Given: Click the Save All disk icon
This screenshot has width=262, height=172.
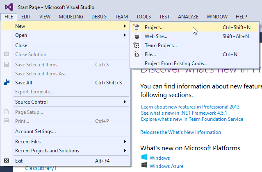Looking at the screenshot, I should [7, 82].
